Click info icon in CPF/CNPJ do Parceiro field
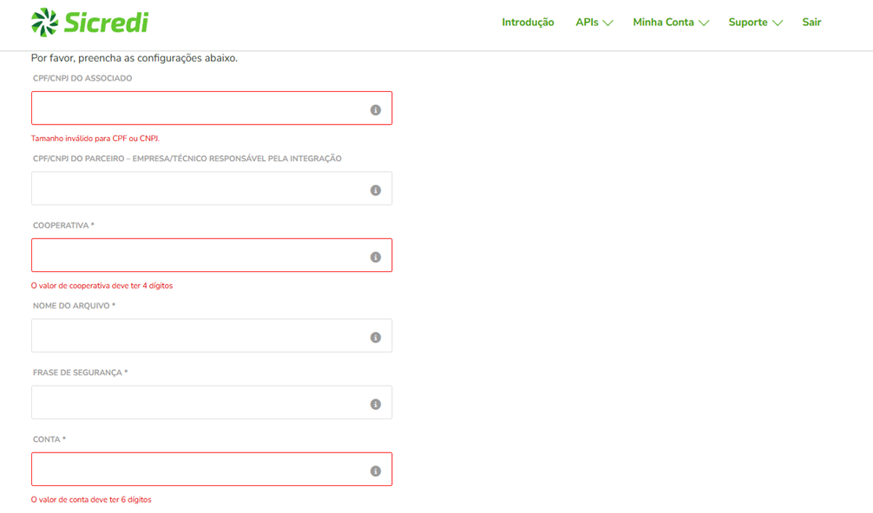The height and width of the screenshot is (513, 873). [376, 191]
